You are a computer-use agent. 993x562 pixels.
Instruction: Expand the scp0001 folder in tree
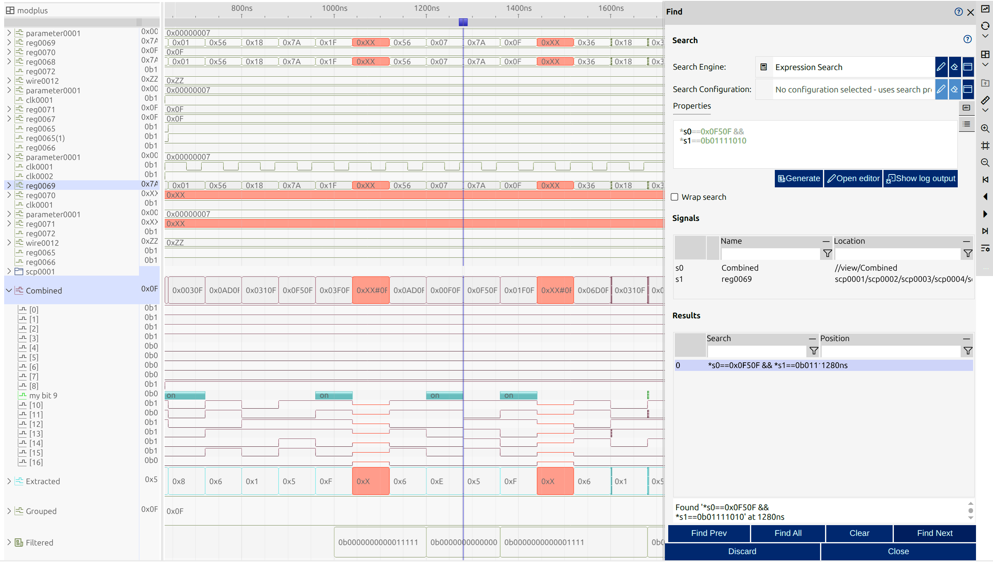9,271
